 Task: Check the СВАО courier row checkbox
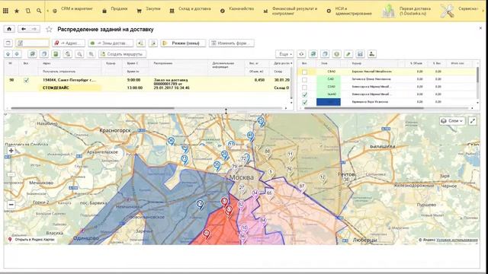pos(305,72)
